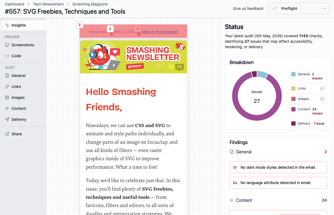Open the Links audit page
Image resolution: width=334 pixels, height=215 pixels.
tap(23, 87)
